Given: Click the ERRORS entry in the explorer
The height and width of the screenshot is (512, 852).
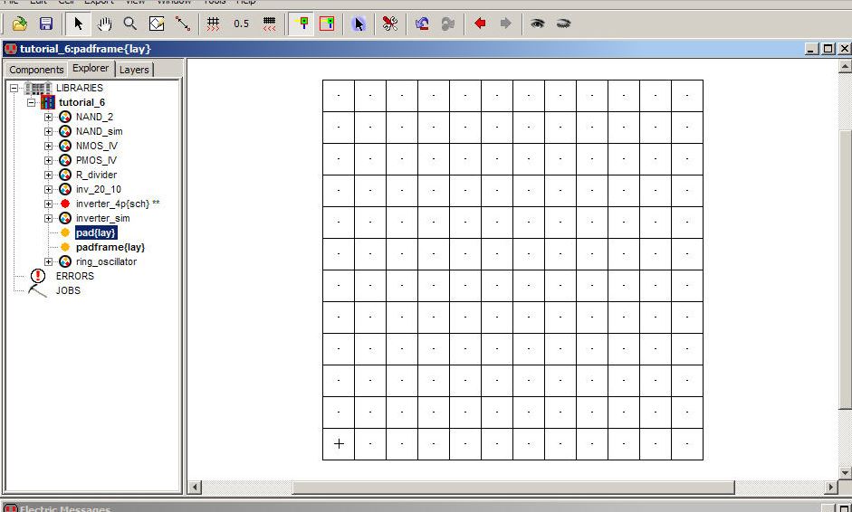Looking at the screenshot, I should pos(74,276).
